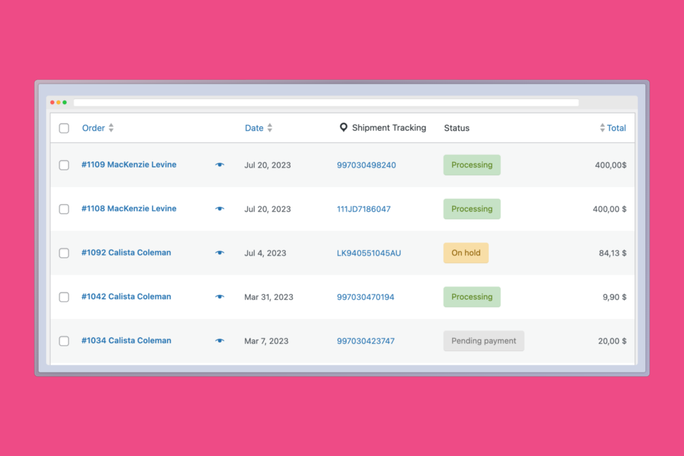Sort by the Total column header
684x456 pixels.
tap(617, 128)
